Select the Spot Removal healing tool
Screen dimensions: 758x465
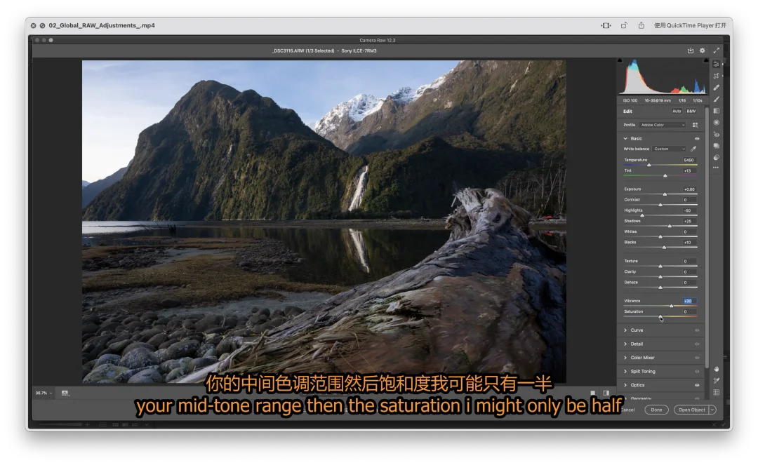pos(716,88)
